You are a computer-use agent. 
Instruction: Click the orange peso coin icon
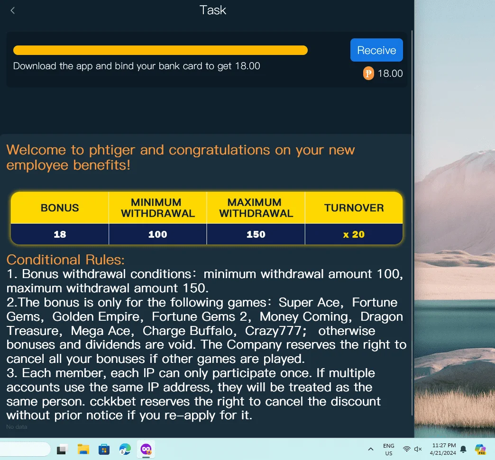click(368, 73)
